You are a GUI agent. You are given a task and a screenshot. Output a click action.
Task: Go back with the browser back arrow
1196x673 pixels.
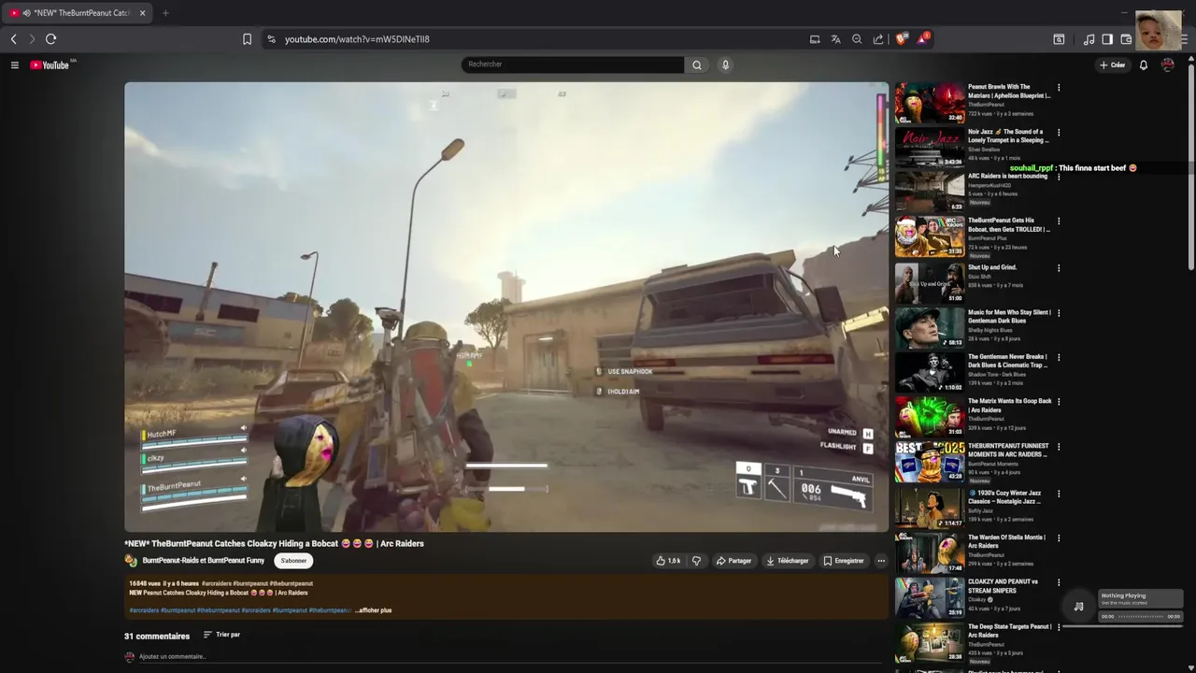13,39
